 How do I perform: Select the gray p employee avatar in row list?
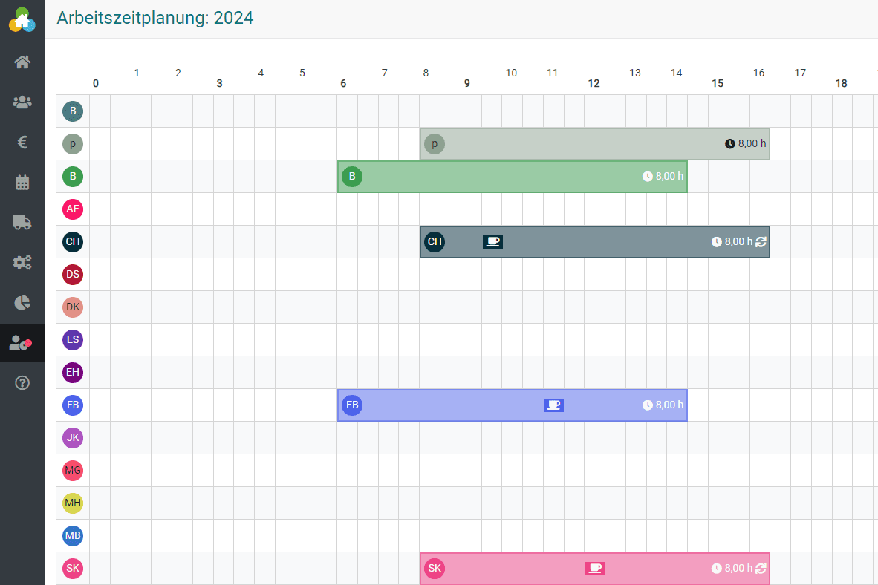point(73,144)
